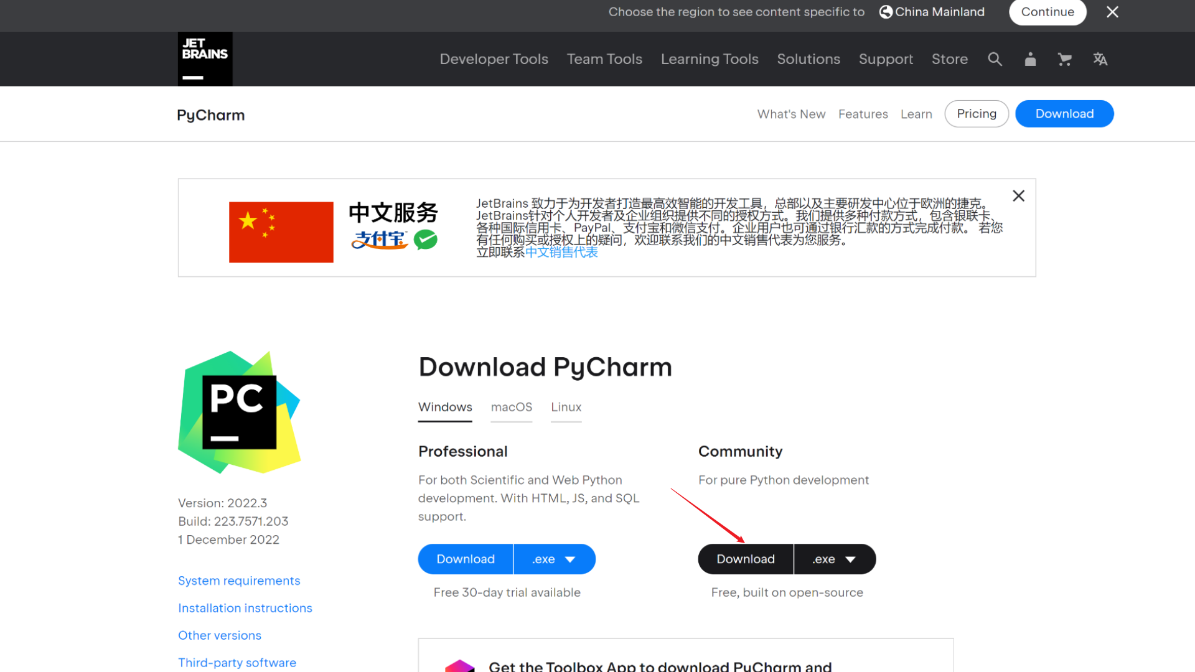
Task: Click the JetBrains logo
Action: 205,58
